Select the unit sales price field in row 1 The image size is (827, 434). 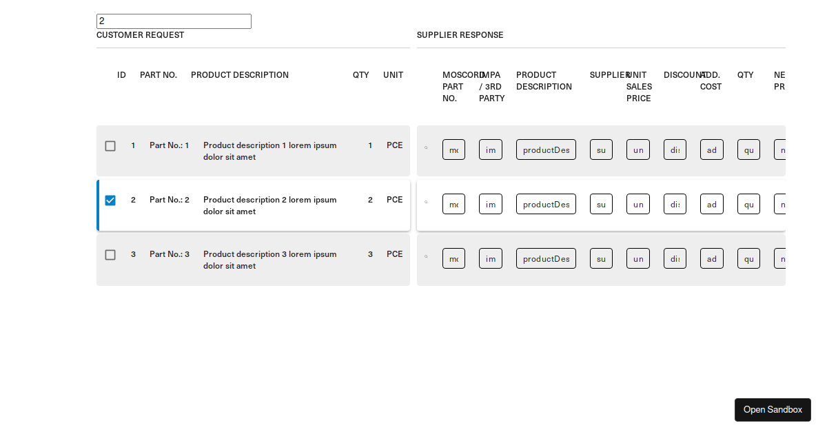[637, 149]
